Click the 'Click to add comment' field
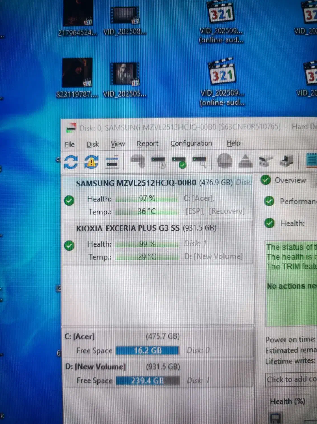Screen dimensions: 317x424 click(x=291, y=380)
